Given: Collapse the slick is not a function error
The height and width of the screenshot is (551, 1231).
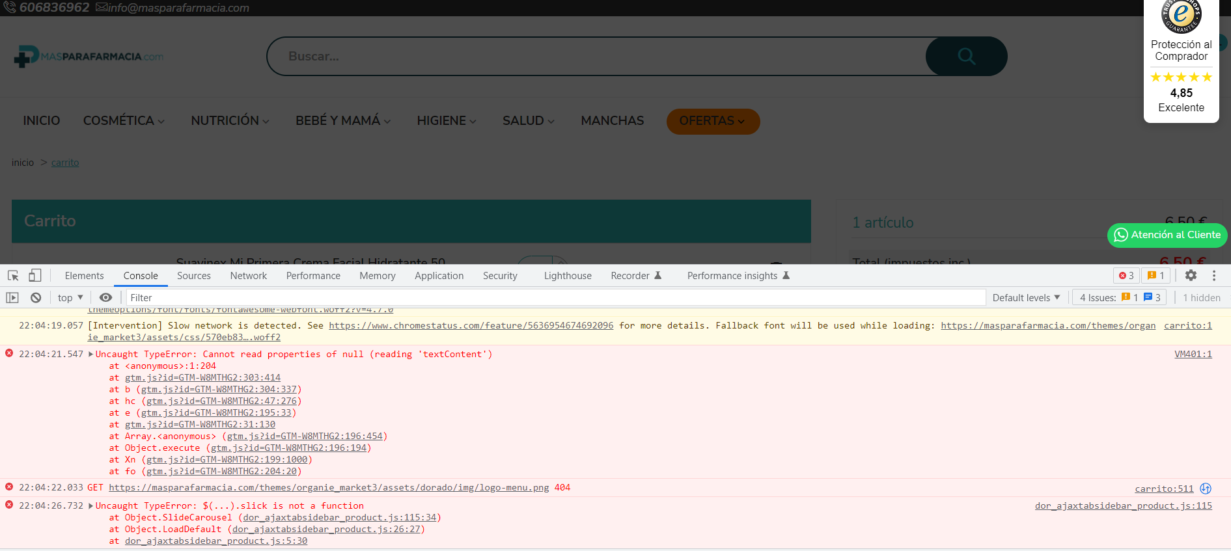Looking at the screenshot, I should [91, 506].
